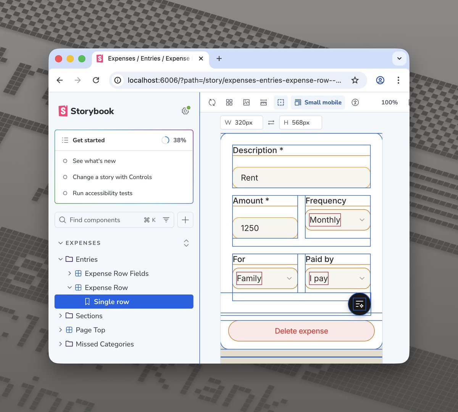
Task: Close the Expenses / Entries tab
Action: pos(201,58)
